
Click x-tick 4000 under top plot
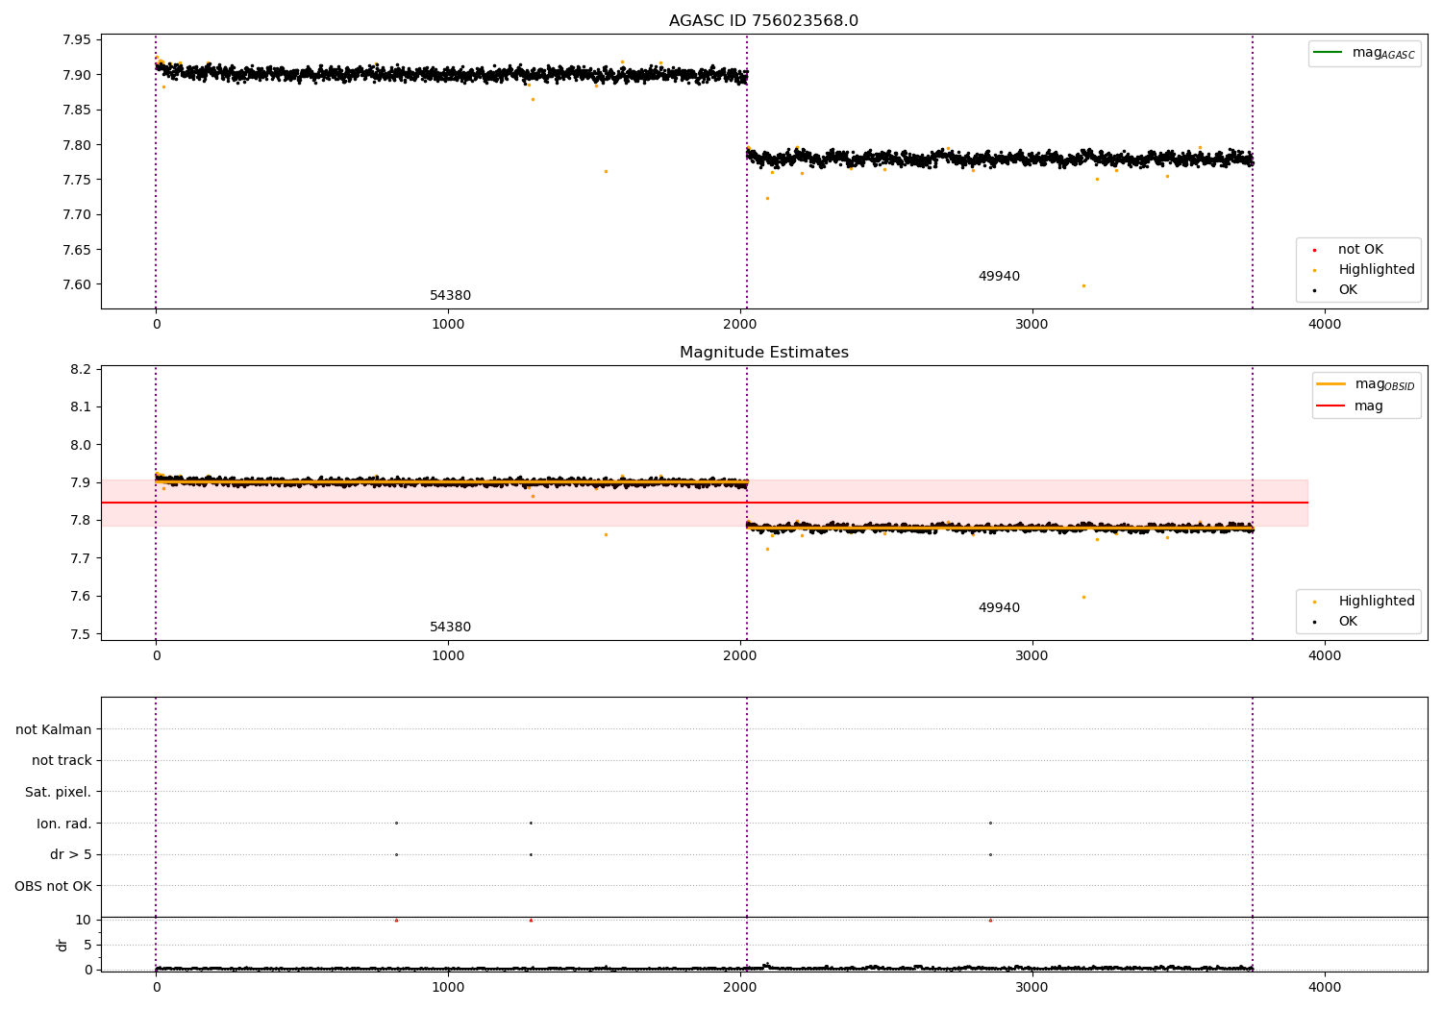point(1325,325)
